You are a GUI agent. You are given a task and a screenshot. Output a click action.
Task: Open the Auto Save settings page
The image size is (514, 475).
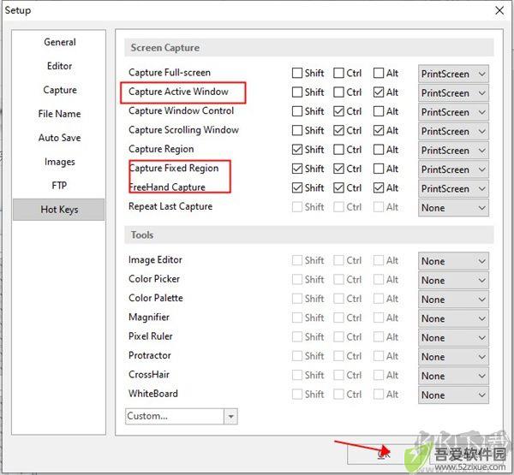point(59,138)
